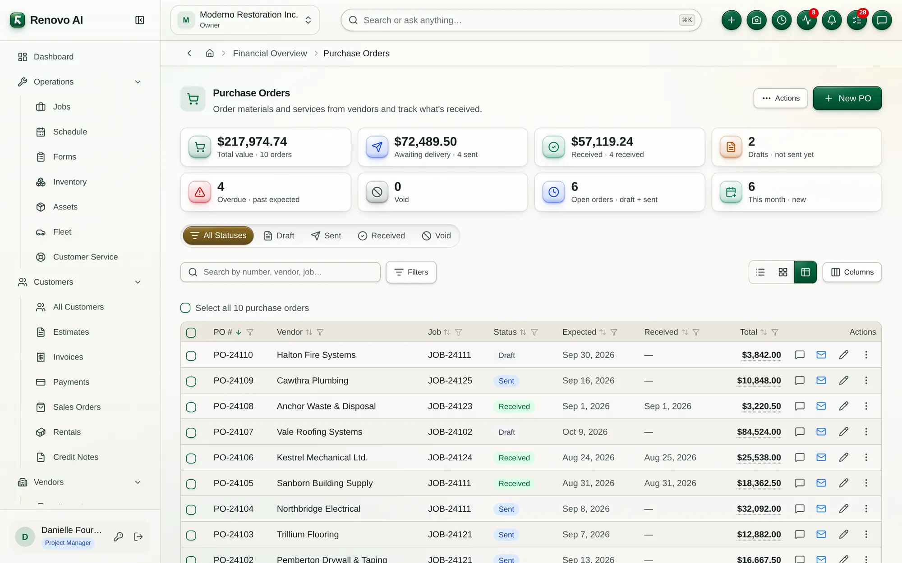Go to the home breadcrumb icon
The height and width of the screenshot is (563, 902).
(210, 53)
